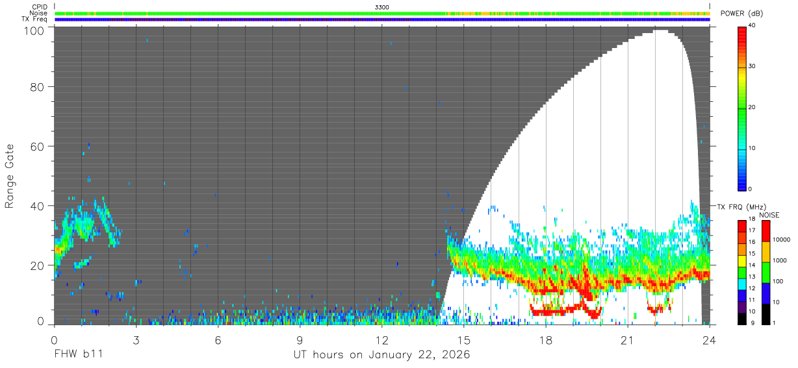Screen dimensions: 798x368
Task: Click the hour 6 tick label
Action: point(218,339)
